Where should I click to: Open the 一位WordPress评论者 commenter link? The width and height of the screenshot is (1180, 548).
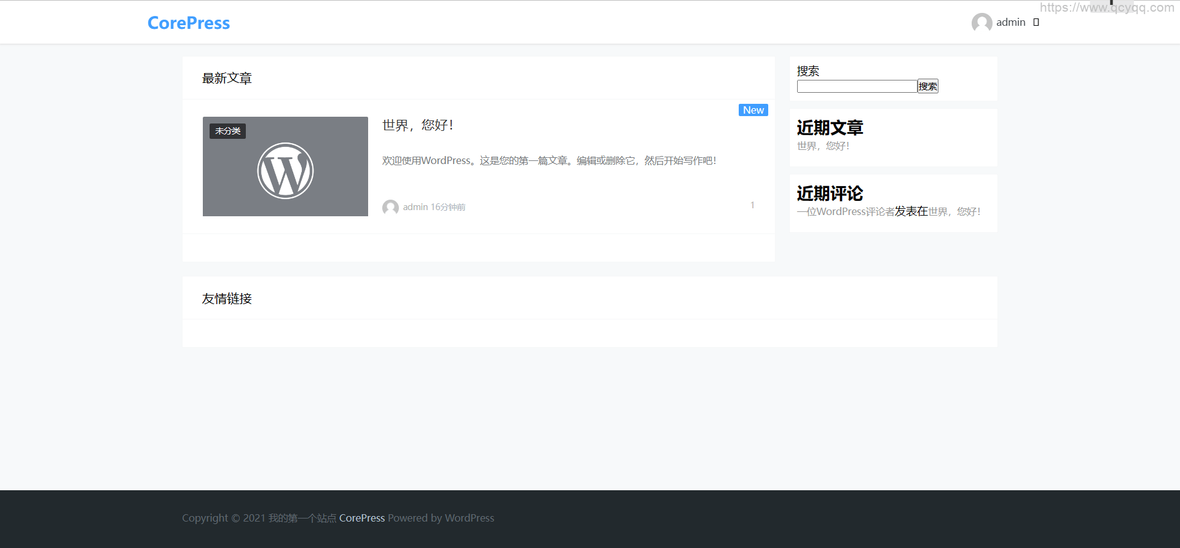[x=845, y=212]
